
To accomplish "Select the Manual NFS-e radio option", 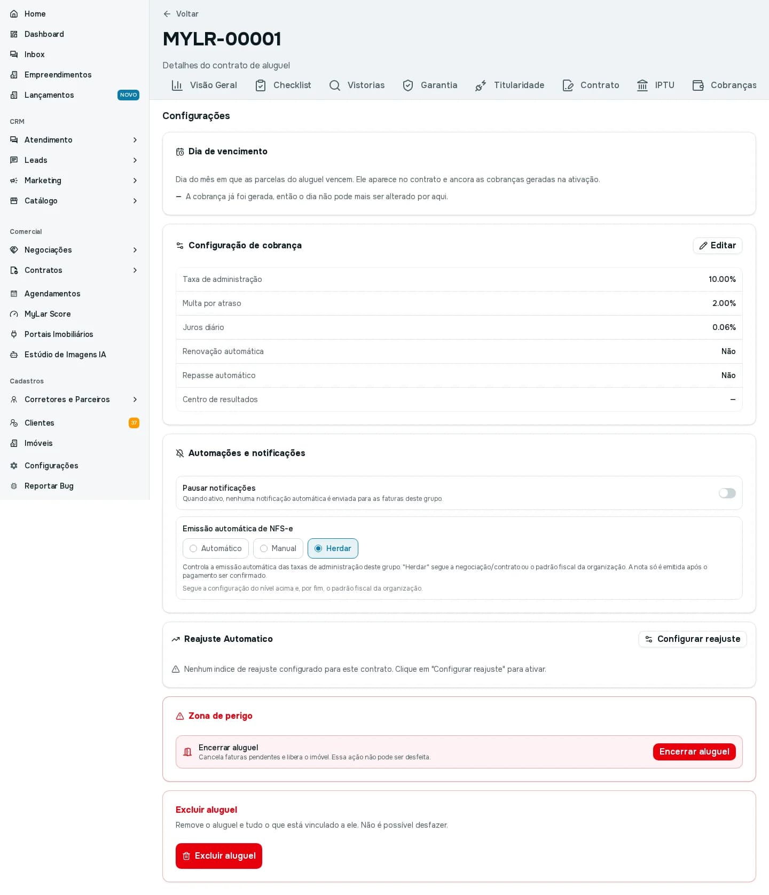I will coord(278,548).
